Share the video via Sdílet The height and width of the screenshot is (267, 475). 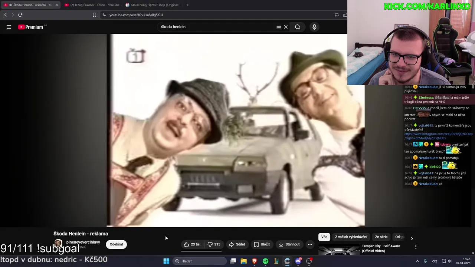(x=237, y=244)
